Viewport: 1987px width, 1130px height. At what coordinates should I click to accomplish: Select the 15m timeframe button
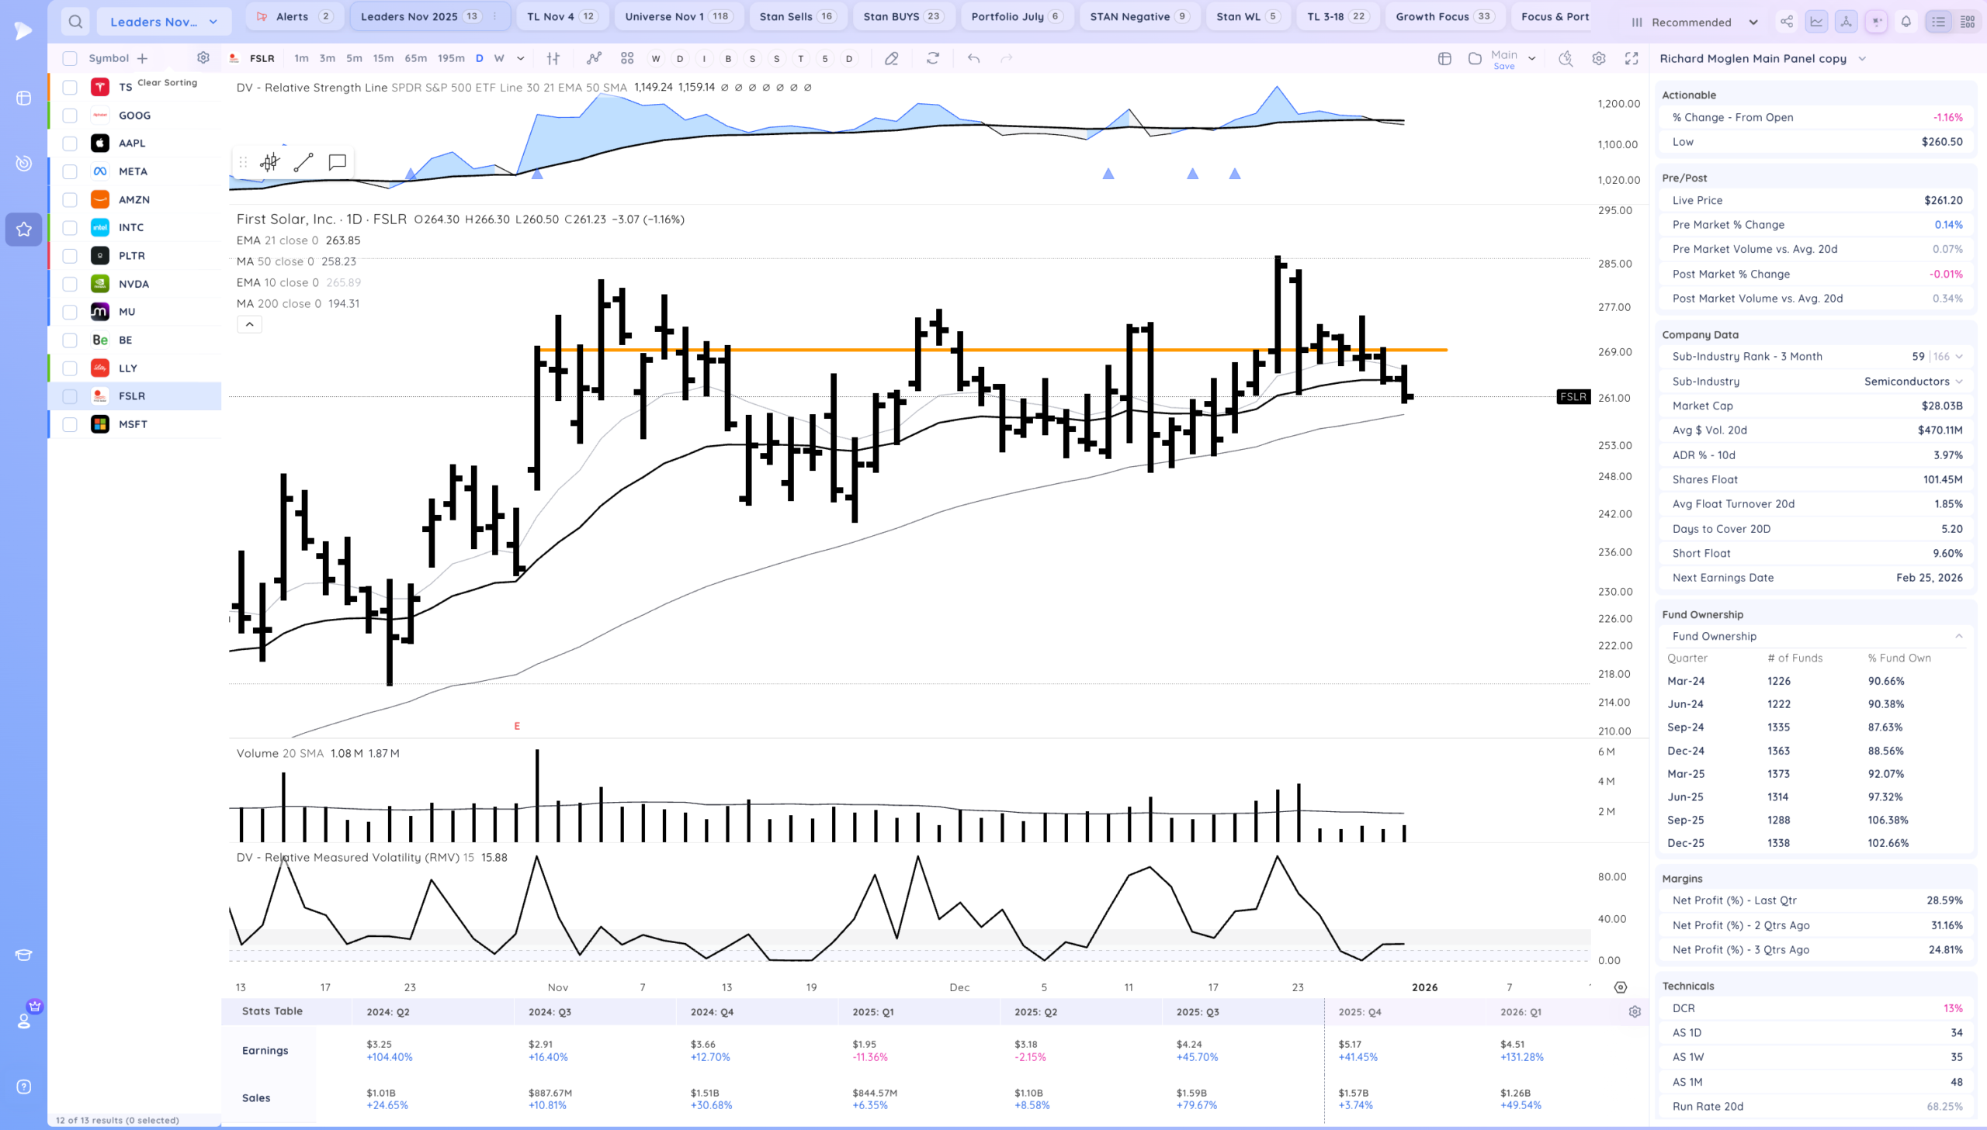click(x=383, y=58)
